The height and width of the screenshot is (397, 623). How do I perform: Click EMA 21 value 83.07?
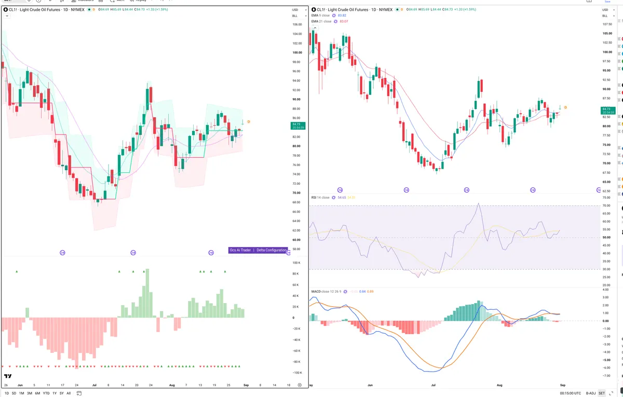344,21
